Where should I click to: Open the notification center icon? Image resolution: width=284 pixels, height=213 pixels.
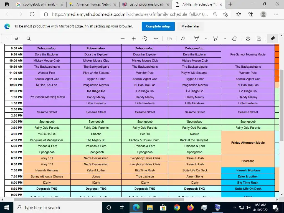click(x=275, y=207)
